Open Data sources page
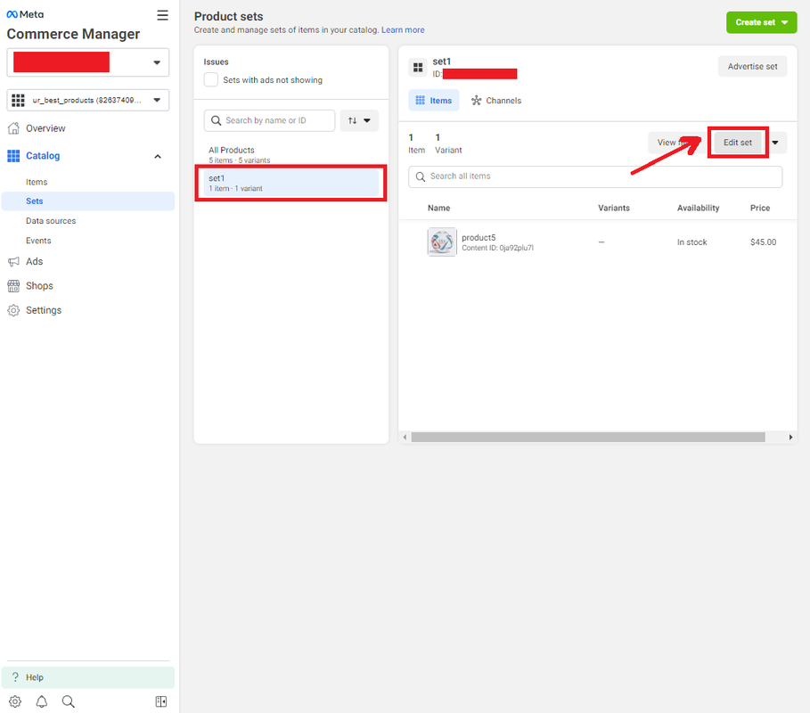This screenshot has width=810, height=713. click(51, 221)
